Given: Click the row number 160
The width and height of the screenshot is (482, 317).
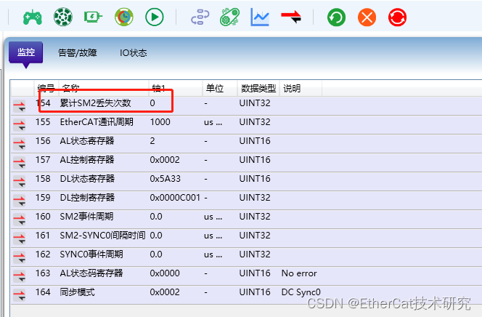Looking at the screenshot, I should pos(43,217).
